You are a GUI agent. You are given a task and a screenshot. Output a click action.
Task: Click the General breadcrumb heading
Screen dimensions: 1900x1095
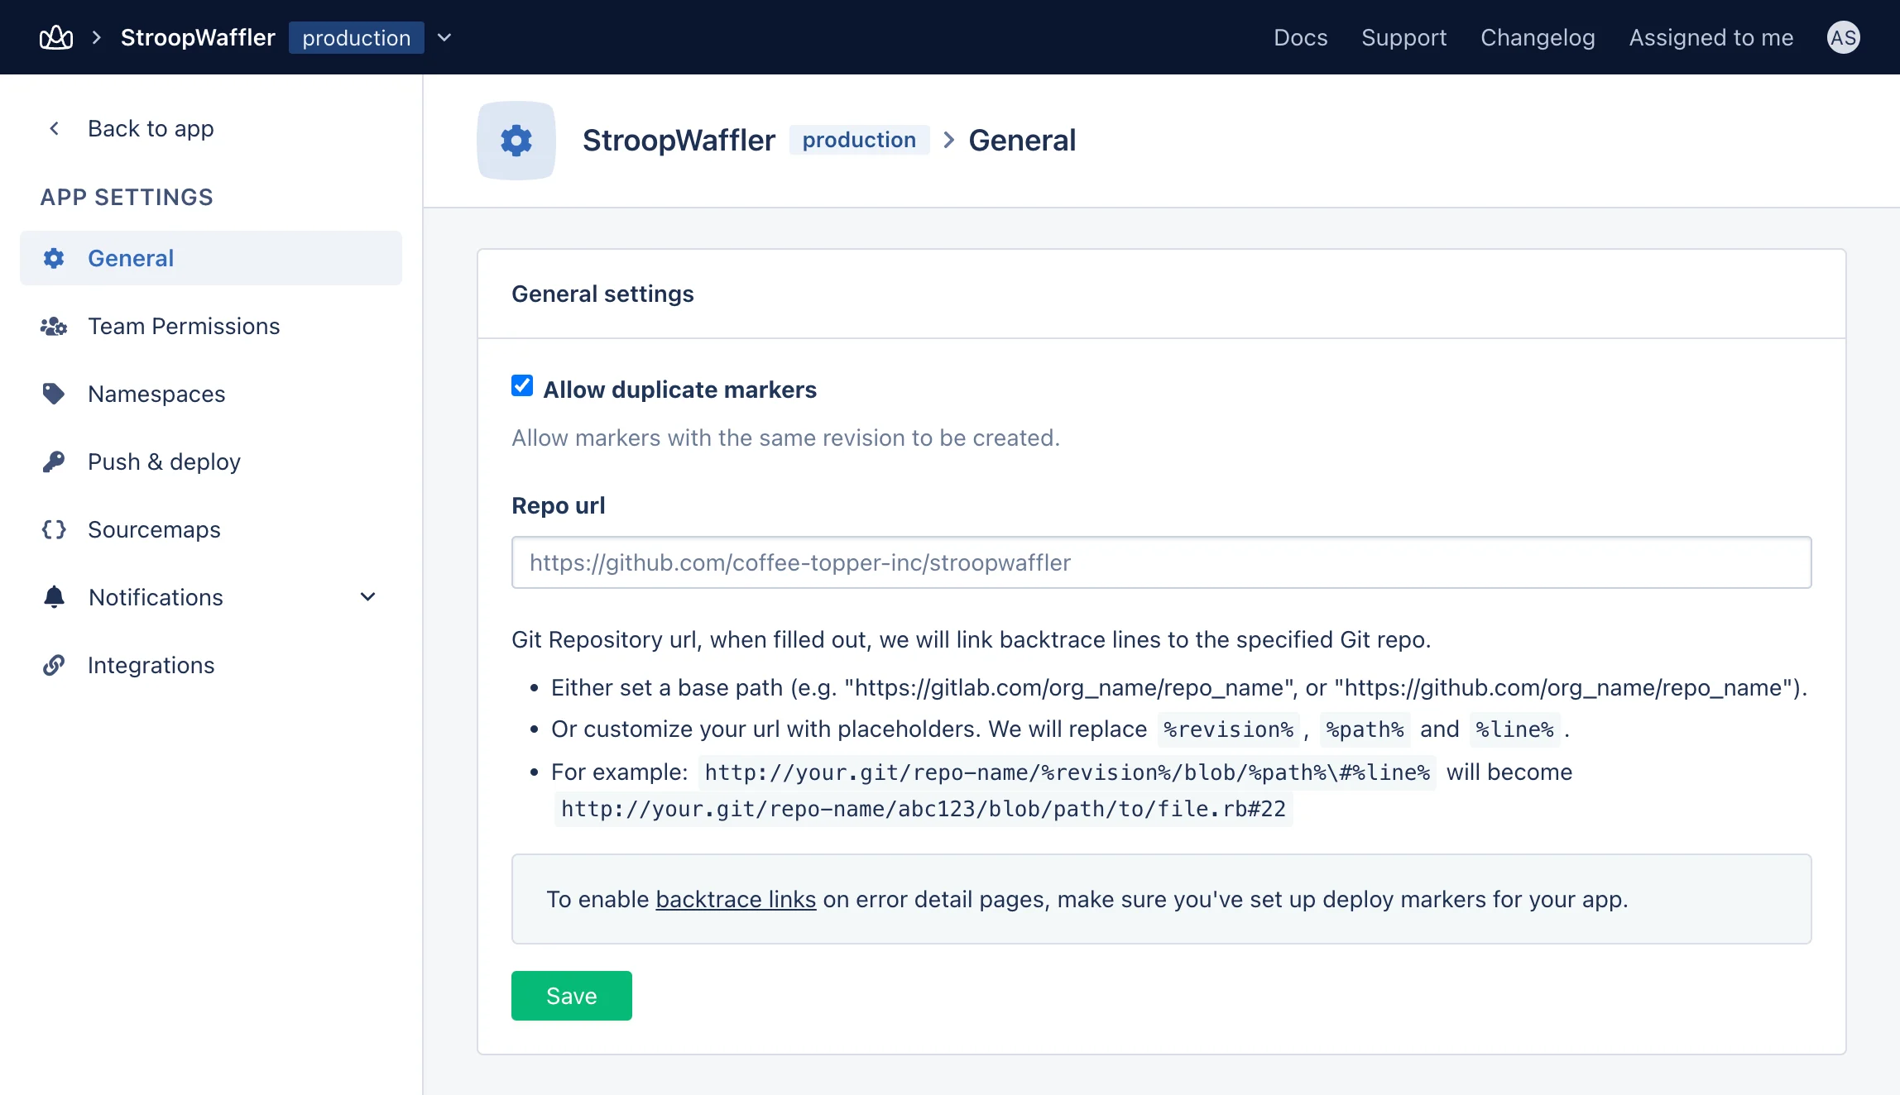click(1022, 140)
